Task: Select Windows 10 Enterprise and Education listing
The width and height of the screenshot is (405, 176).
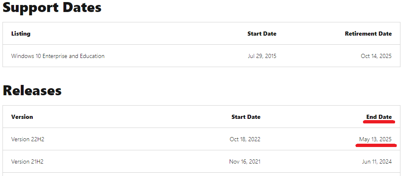Action: point(58,56)
